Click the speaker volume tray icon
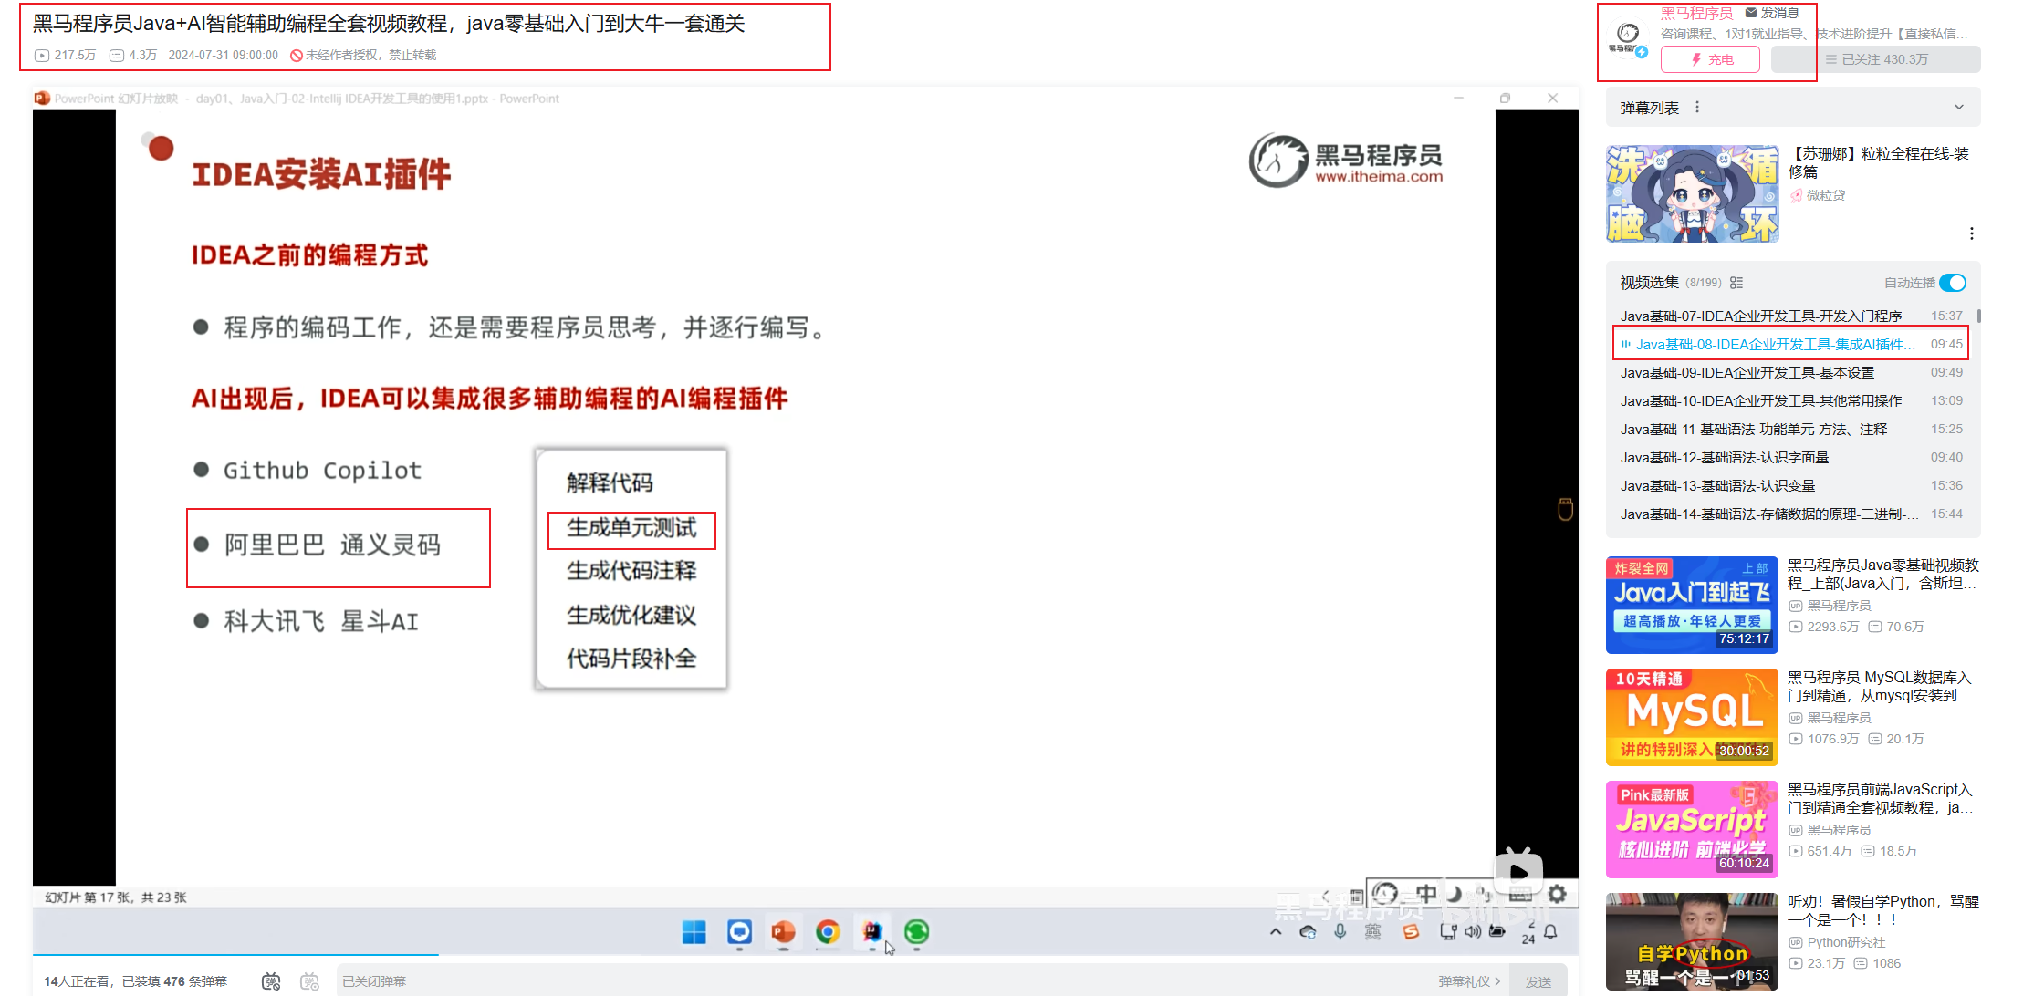Image resolution: width=2044 pixels, height=996 pixels. coord(1473,932)
